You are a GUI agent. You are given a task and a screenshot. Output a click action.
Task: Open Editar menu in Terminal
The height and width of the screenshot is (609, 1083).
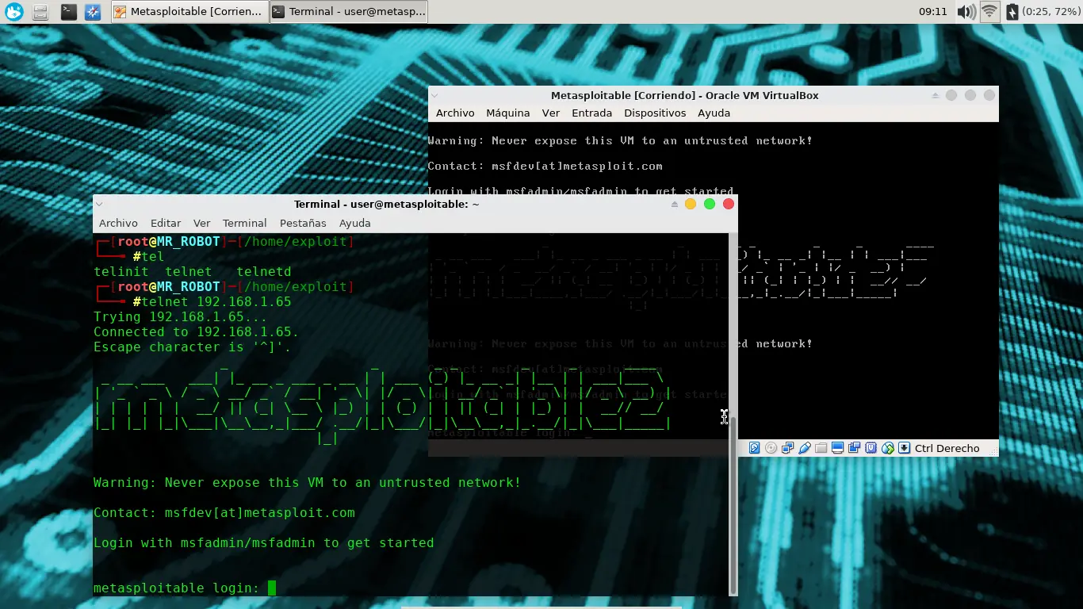[166, 223]
